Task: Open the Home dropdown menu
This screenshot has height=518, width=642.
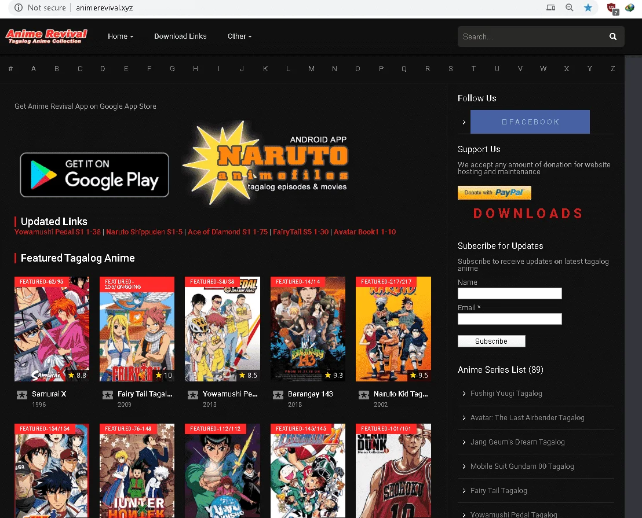Action: [121, 36]
